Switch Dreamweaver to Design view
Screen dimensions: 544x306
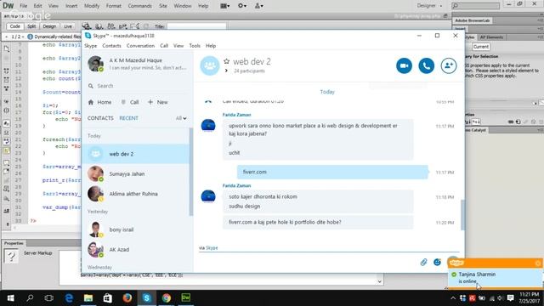tap(49, 26)
